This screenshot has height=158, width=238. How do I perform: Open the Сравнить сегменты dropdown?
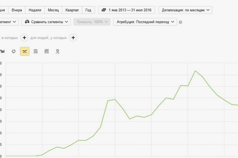click(x=46, y=22)
